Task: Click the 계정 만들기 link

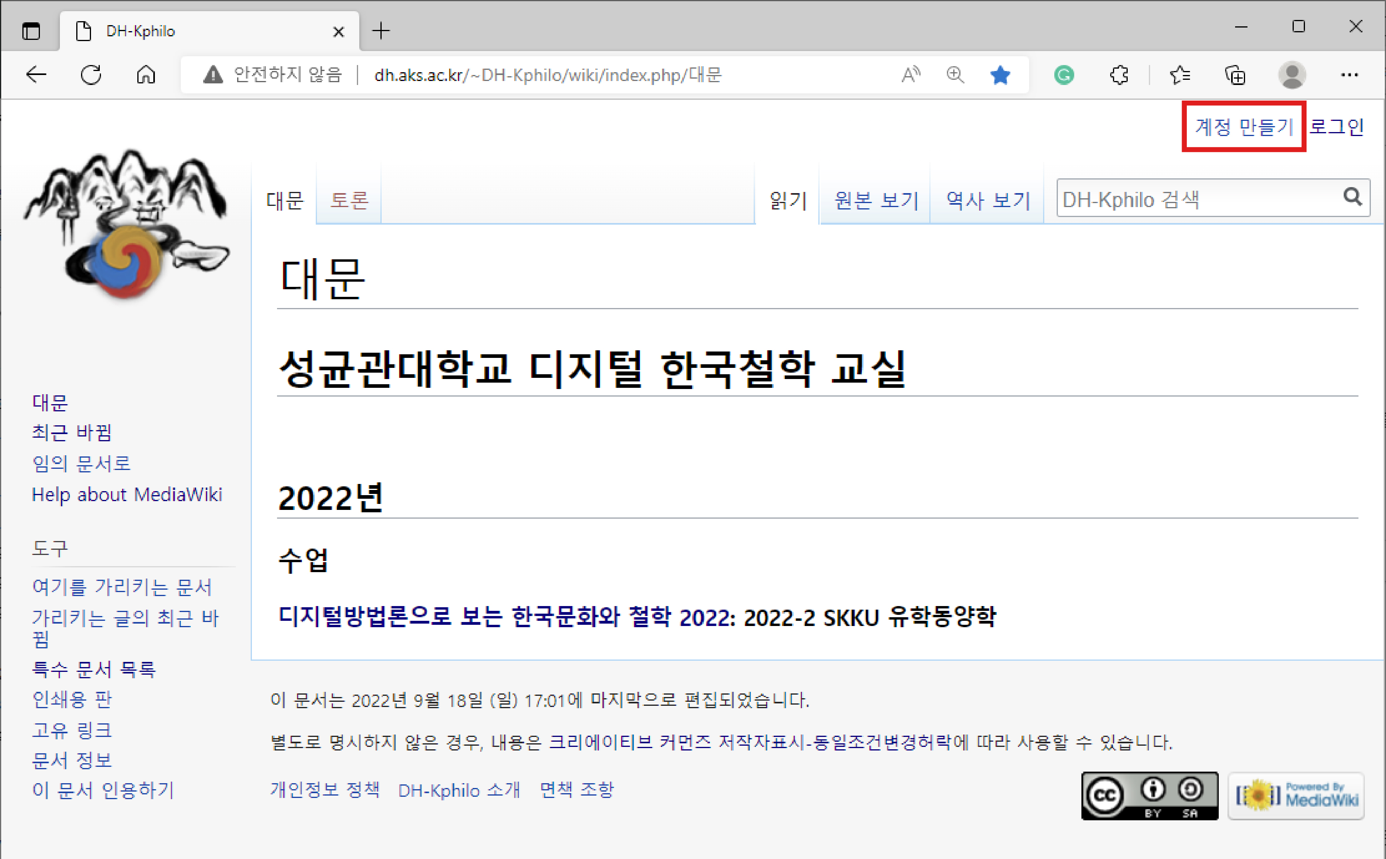Action: 1243,127
